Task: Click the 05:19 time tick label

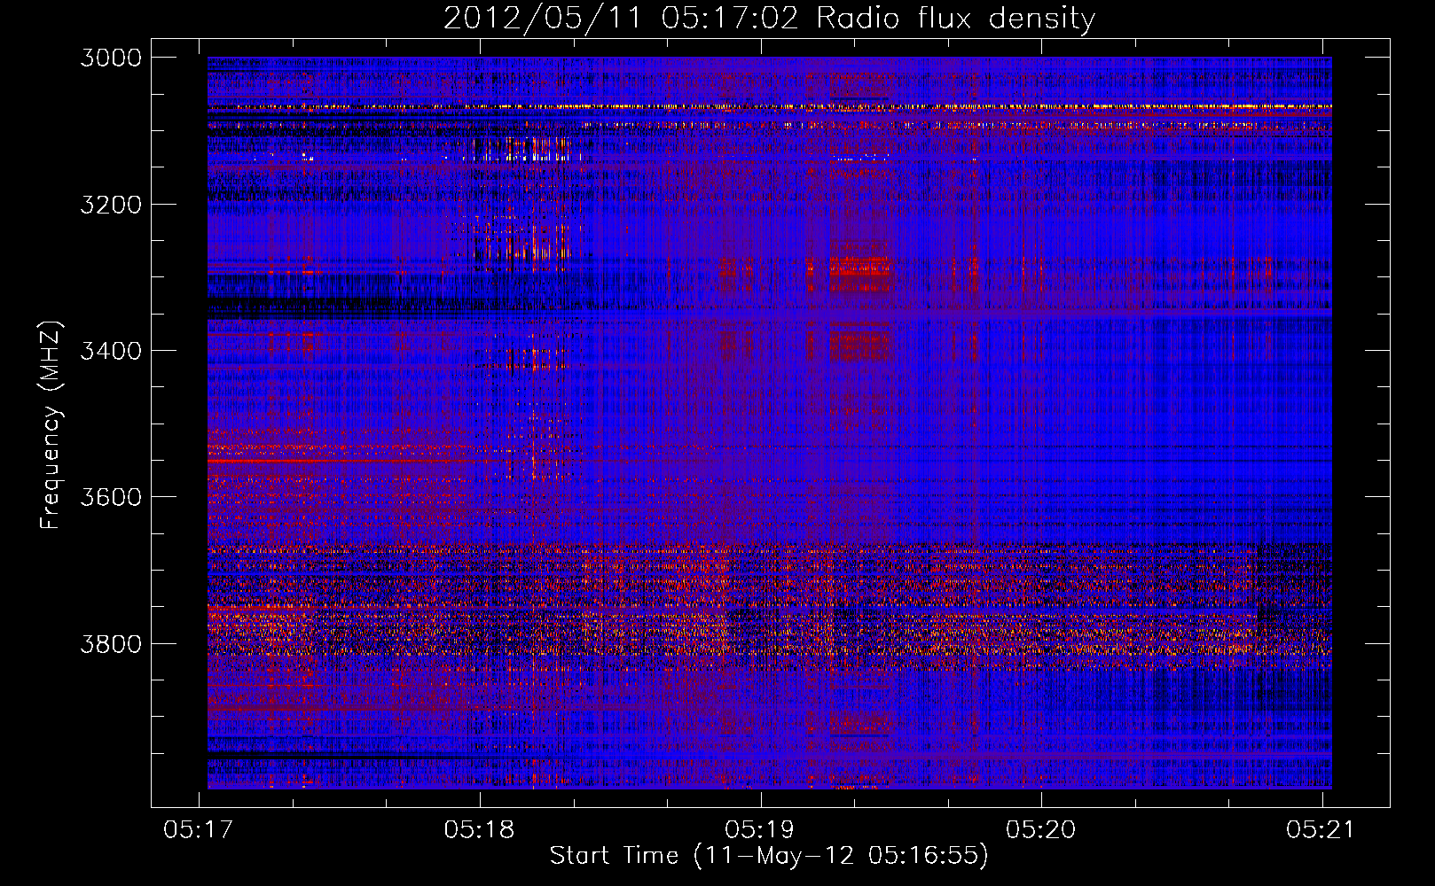Action: pyautogui.click(x=760, y=829)
